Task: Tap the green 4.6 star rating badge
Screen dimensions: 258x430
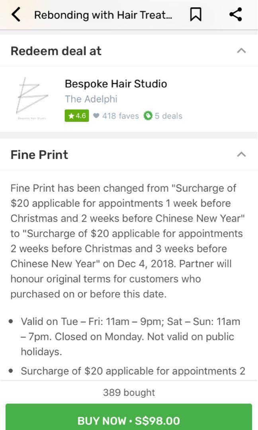Action: pyautogui.click(x=77, y=116)
